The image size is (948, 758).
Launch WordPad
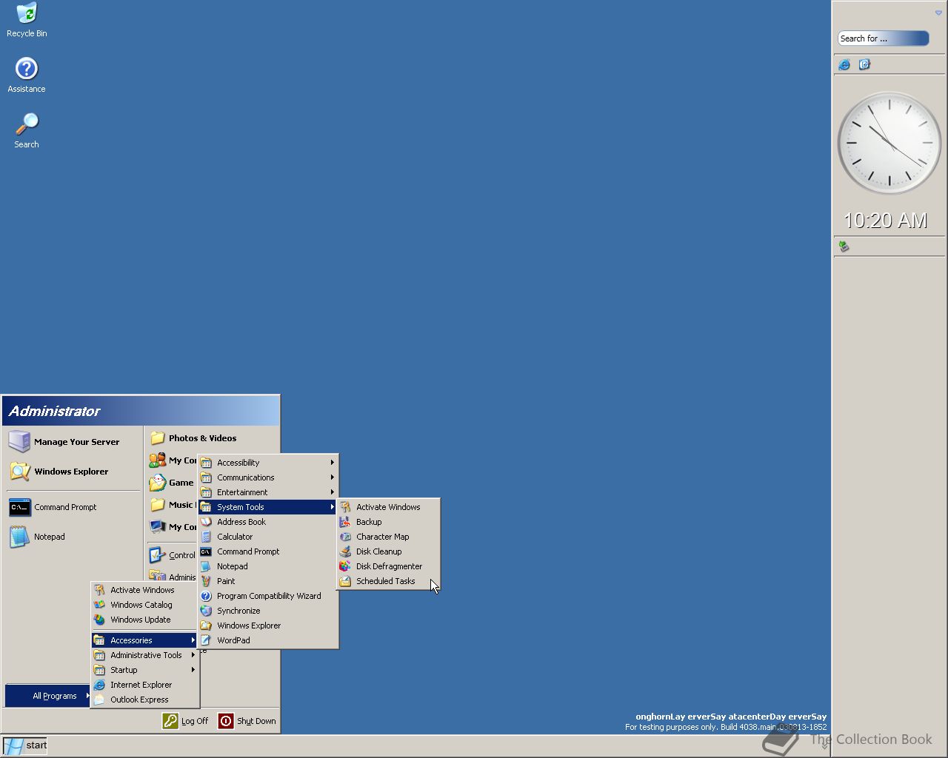point(268,640)
